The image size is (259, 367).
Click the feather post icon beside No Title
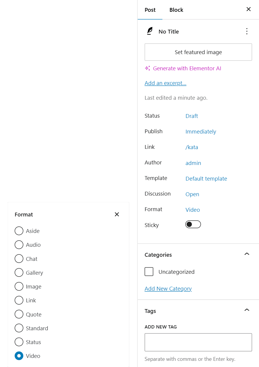150,31
